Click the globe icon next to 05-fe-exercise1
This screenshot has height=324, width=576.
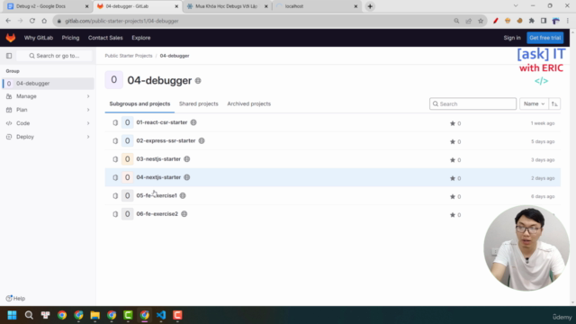point(183,195)
